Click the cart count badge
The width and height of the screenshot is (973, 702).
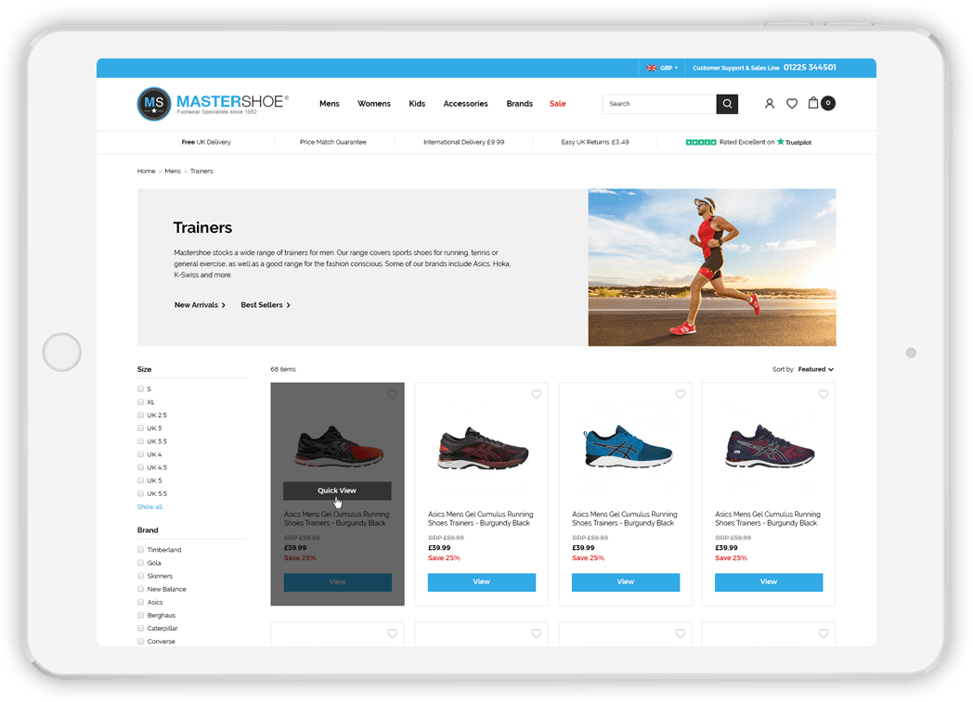pyautogui.click(x=828, y=103)
